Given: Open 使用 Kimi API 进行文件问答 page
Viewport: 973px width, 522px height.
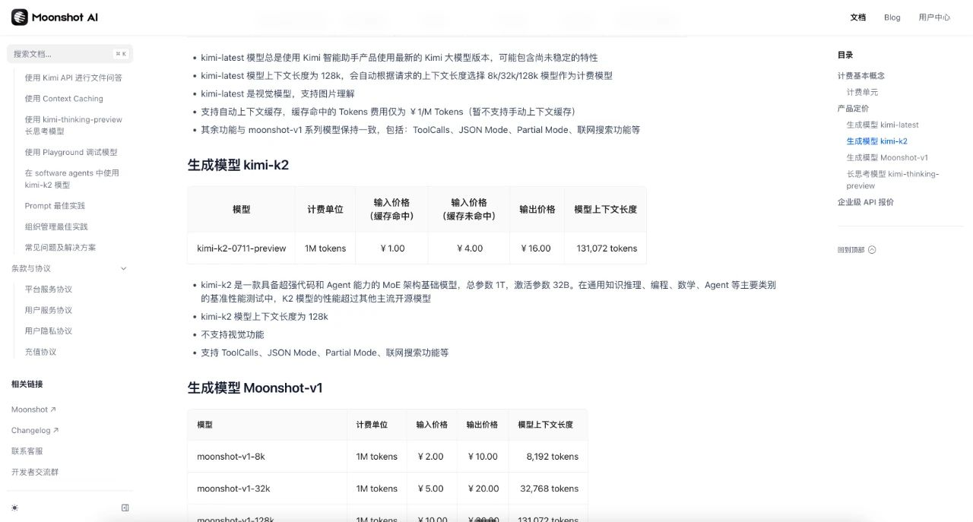Looking at the screenshot, I should pyautogui.click(x=73, y=78).
